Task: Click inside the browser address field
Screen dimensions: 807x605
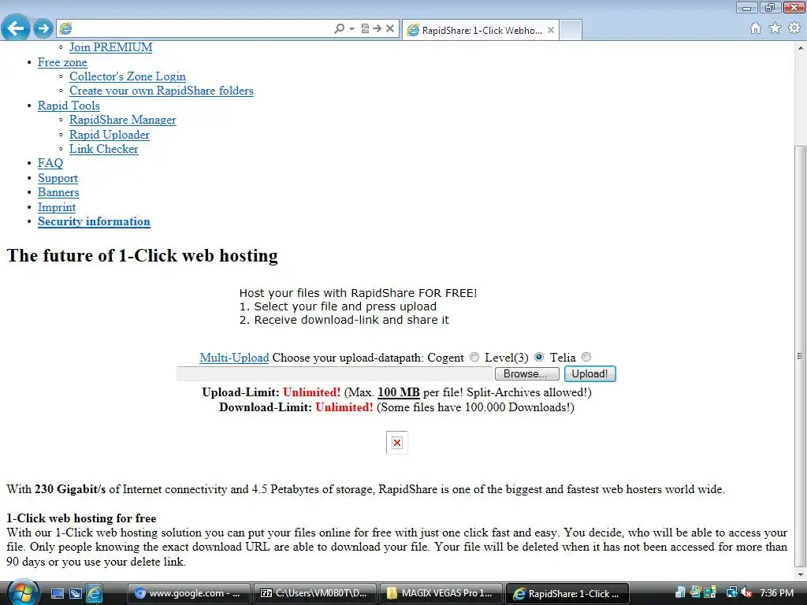Action: coord(201,29)
